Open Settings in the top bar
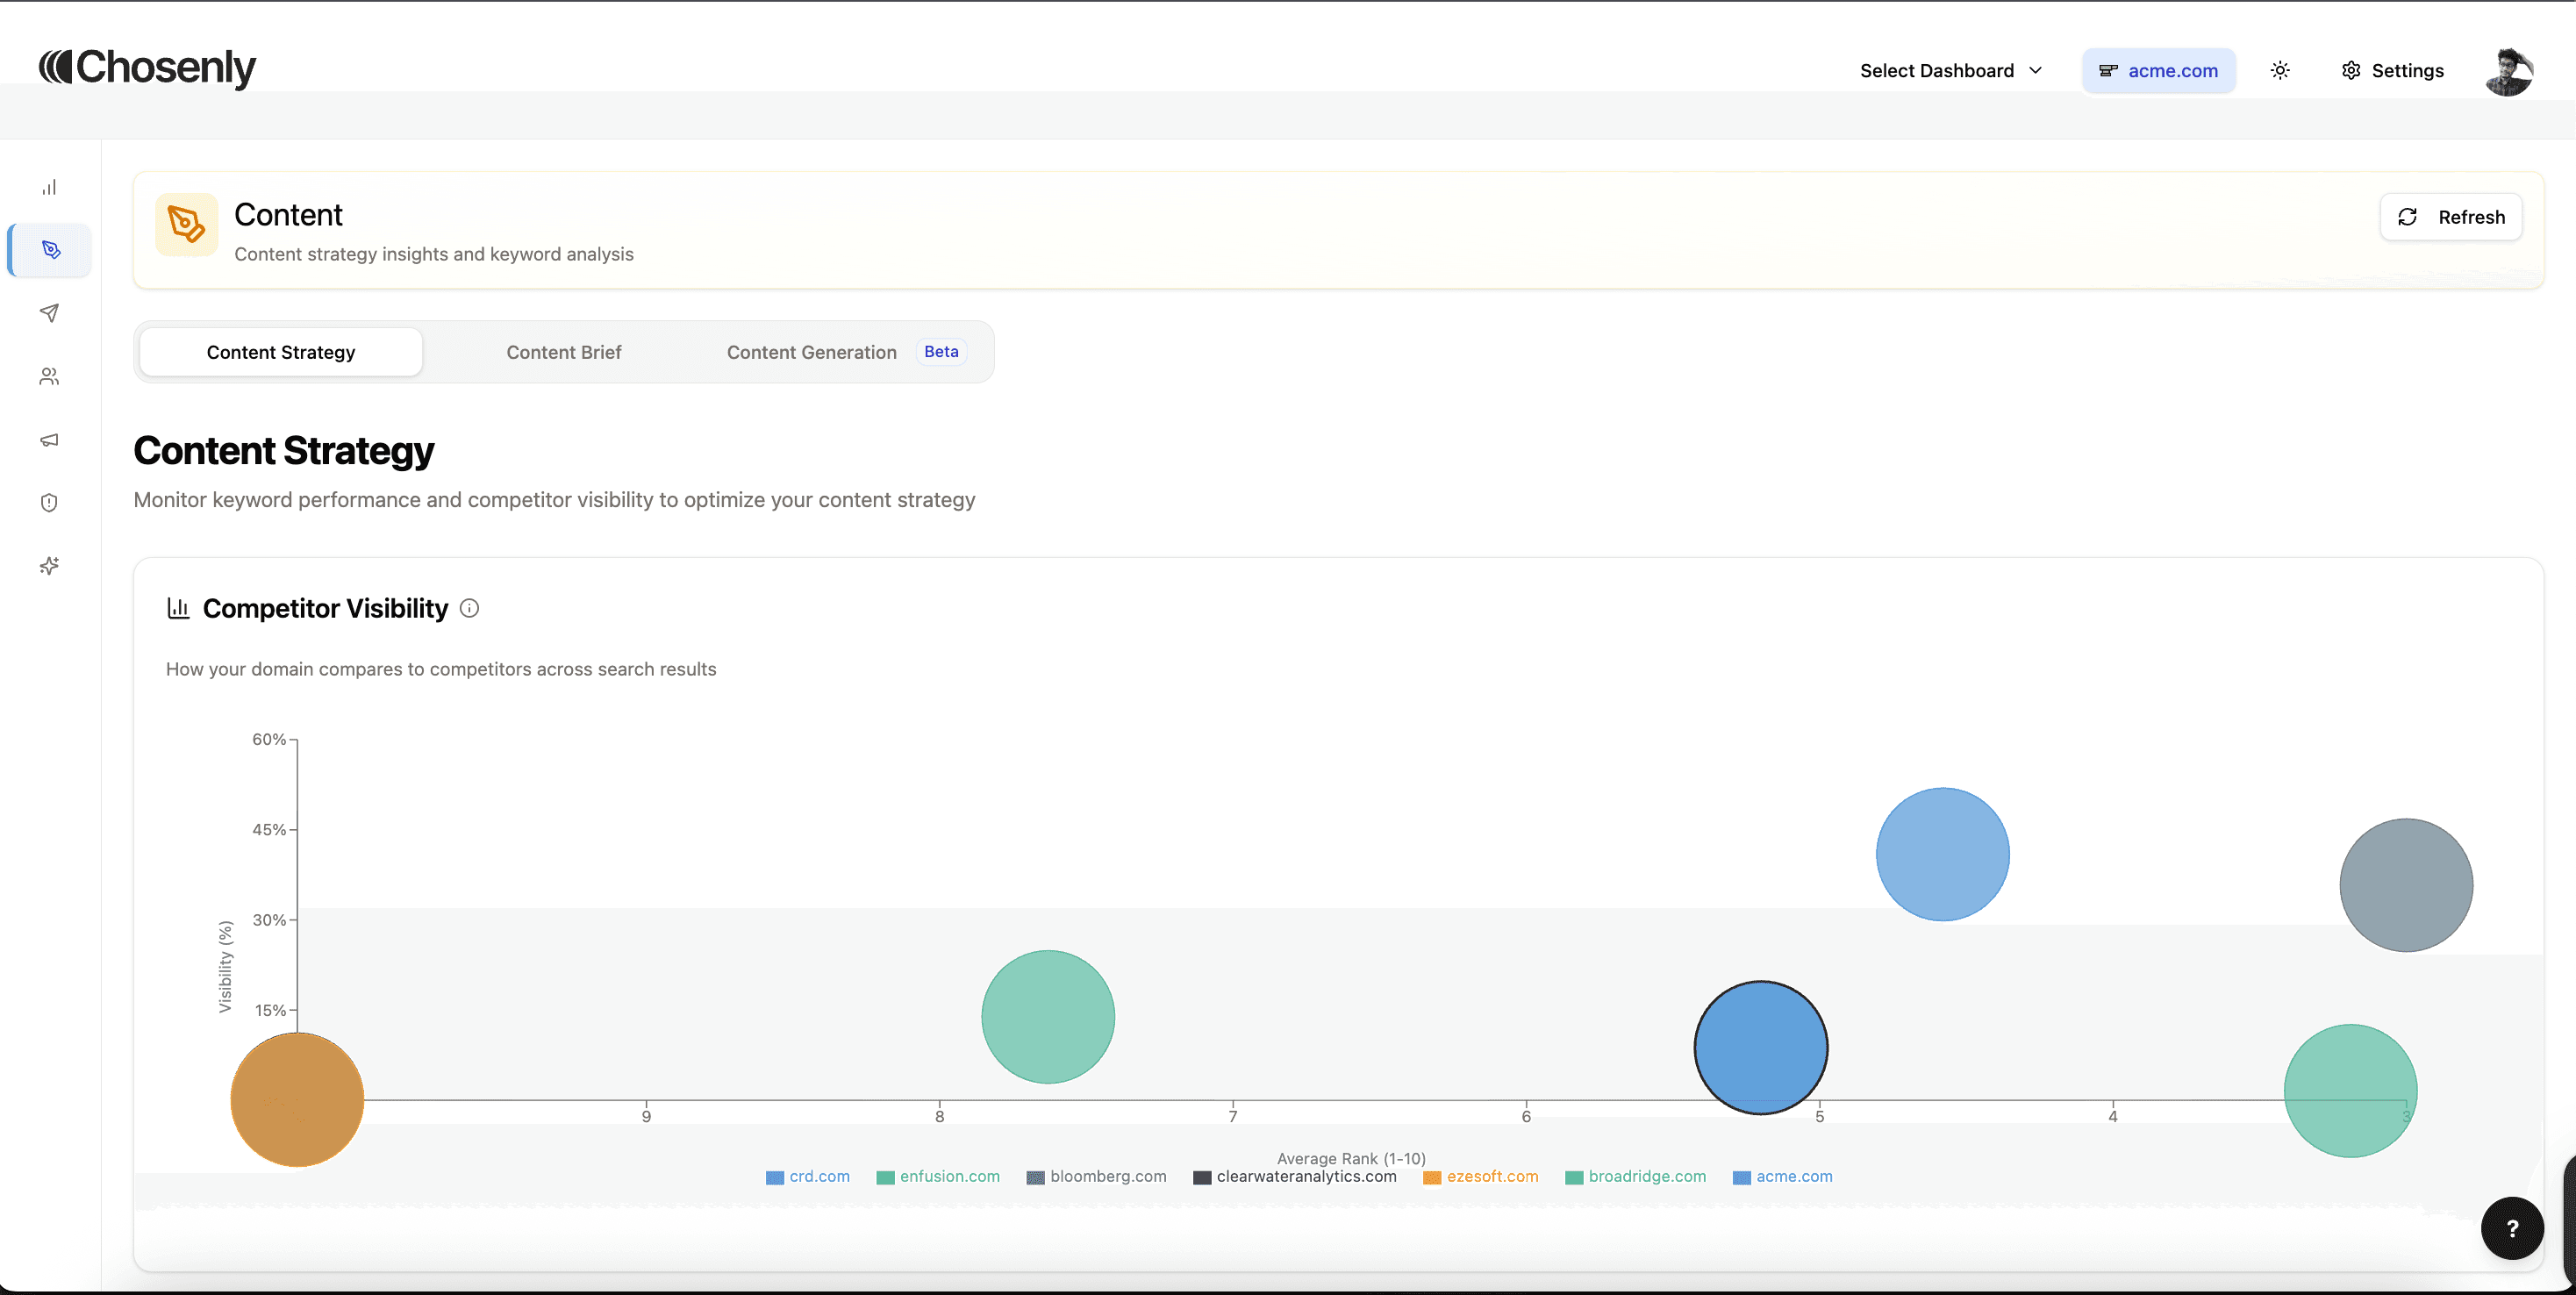Viewport: 2576px width, 1295px height. (2392, 70)
